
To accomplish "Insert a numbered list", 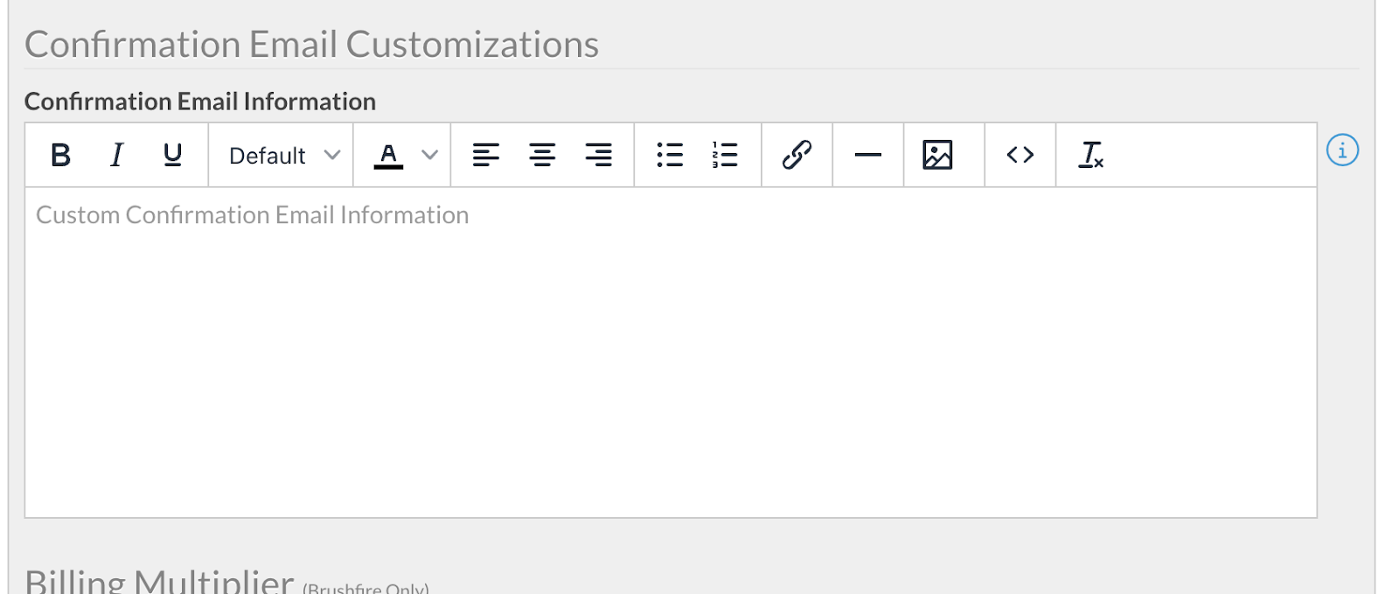I will click(725, 155).
